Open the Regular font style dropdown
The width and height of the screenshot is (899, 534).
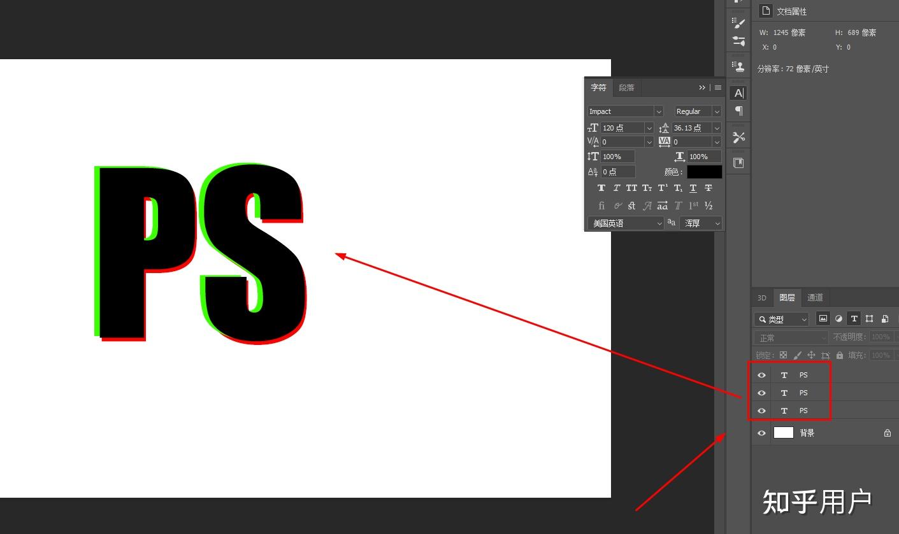(x=717, y=111)
